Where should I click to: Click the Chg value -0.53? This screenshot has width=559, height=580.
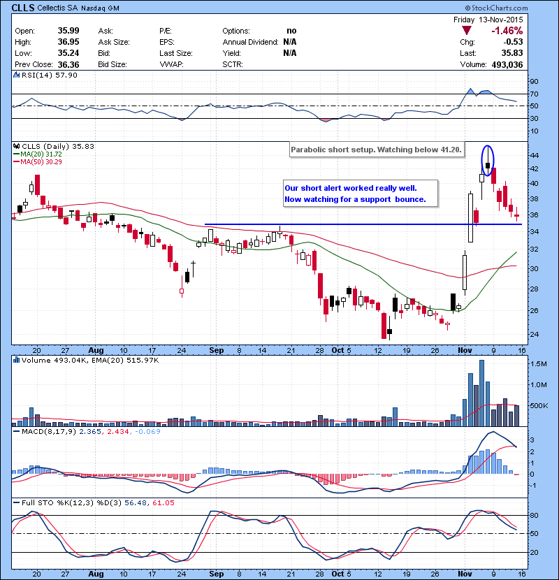click(512, 42)
